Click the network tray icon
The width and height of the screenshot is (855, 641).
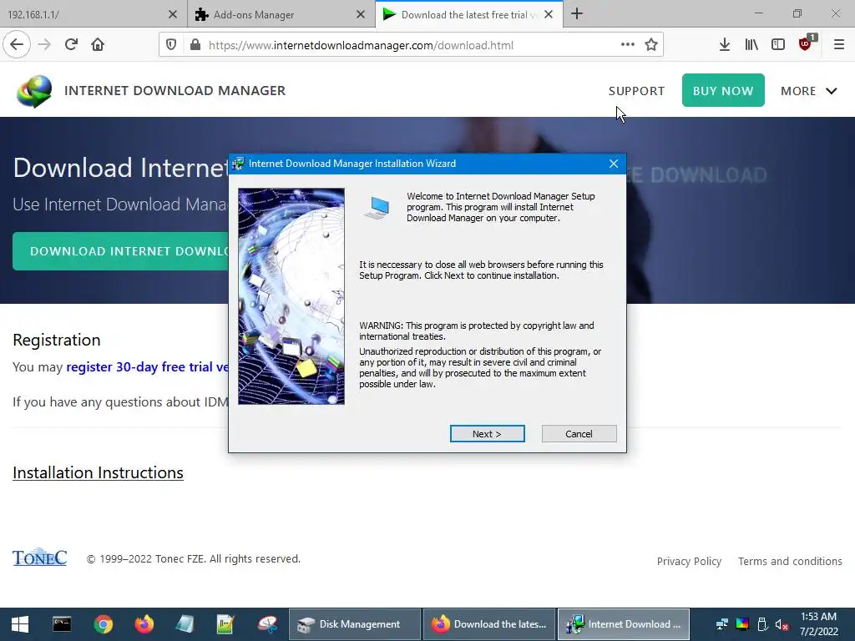pyautogui.click(x=722, y=624)
